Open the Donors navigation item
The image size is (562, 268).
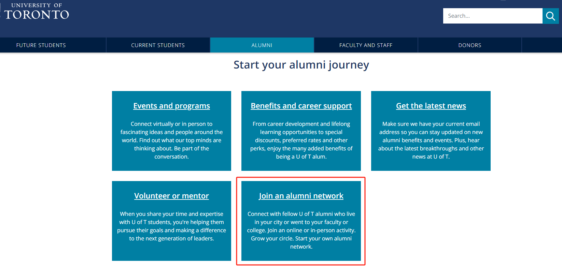pyautogui.click(x=470, y=45)
